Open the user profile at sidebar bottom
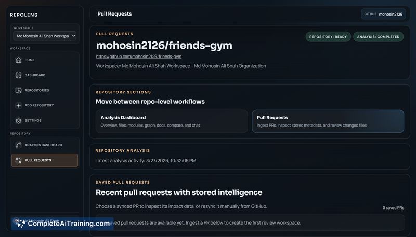416x237 pixels. 45,220
